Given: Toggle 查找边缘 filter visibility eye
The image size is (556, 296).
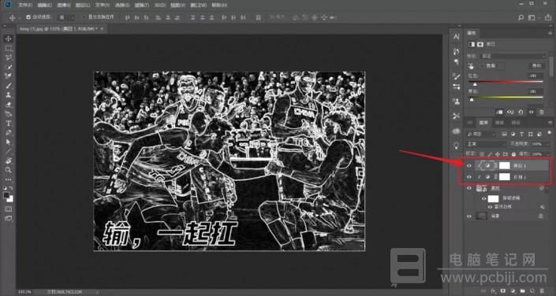Looking at the screenshot, I should click(491, 207).
